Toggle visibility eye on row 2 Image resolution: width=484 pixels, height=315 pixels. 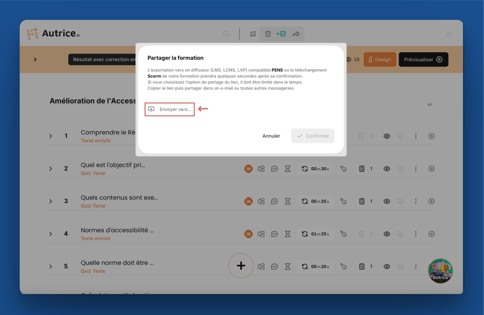coord(387,169)
